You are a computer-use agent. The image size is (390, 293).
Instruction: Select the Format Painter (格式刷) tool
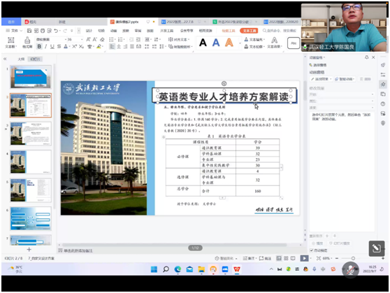pyautogui.click(x=27, y=43)
